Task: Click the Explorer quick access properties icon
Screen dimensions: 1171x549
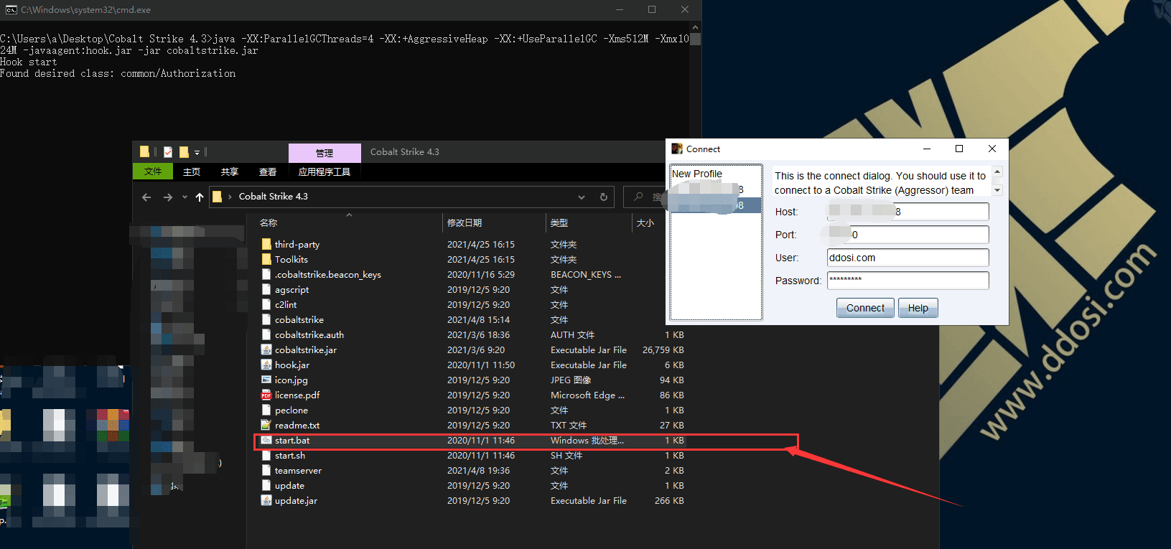Action: tap(168, 151)
